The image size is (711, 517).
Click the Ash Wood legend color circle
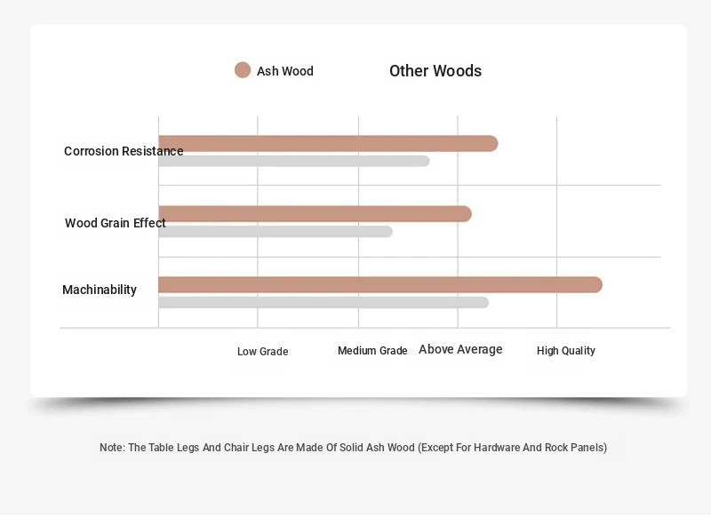(x=243, y=70)
